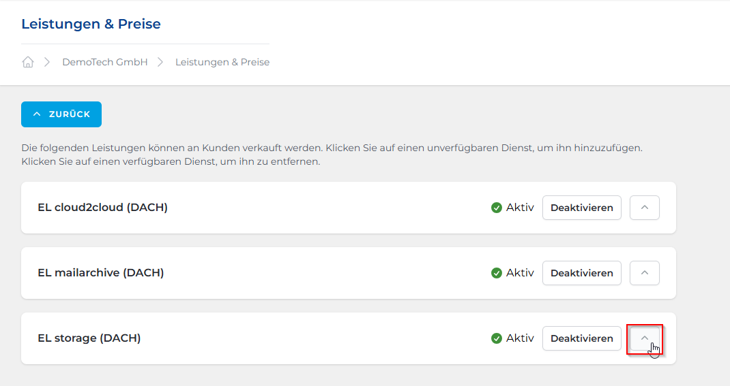This screenshot has height=386, width=730.
Task: Click the home icon in the breadcrumb
Action: (x=28, y=62)
